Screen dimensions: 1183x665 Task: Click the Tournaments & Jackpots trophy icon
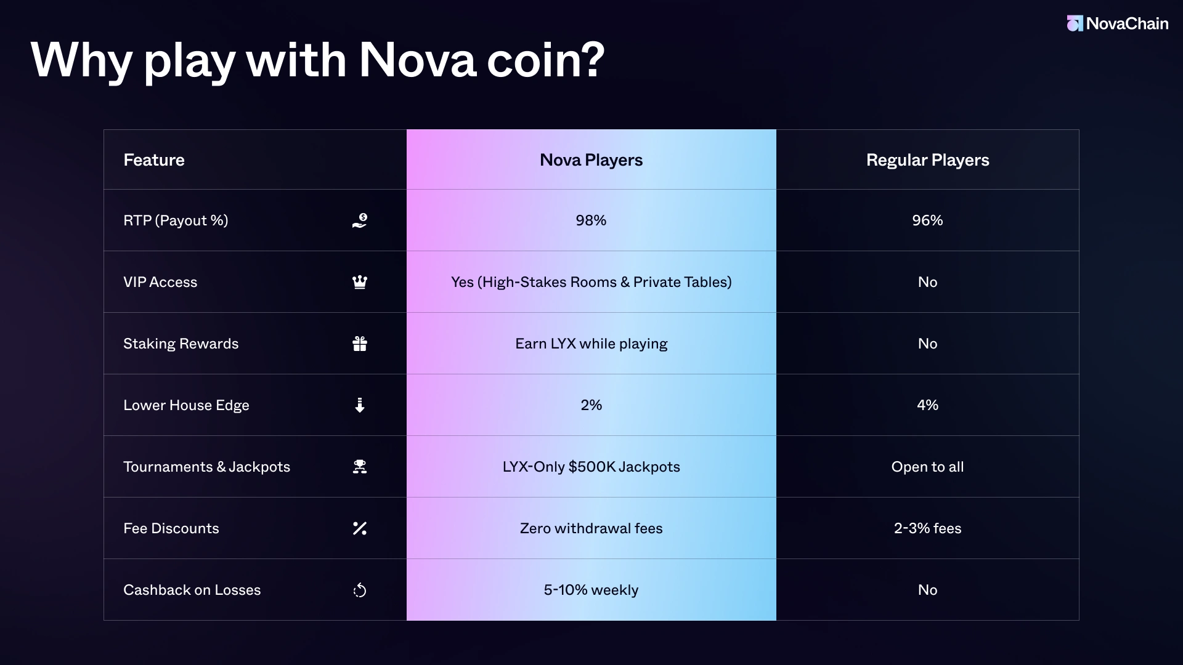(x=360, y=467)
